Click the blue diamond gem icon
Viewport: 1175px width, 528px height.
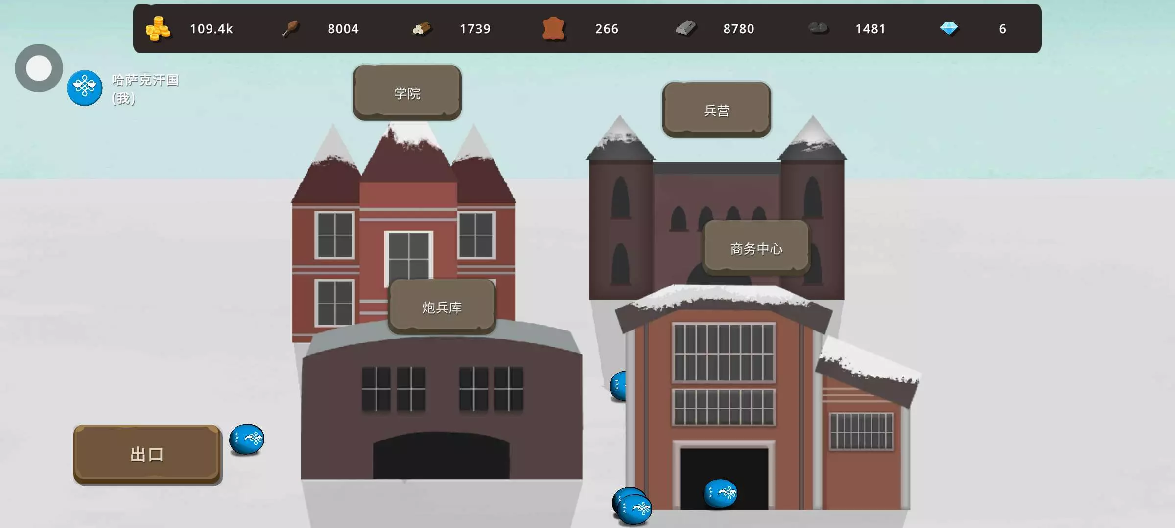(x=949, y=28)
